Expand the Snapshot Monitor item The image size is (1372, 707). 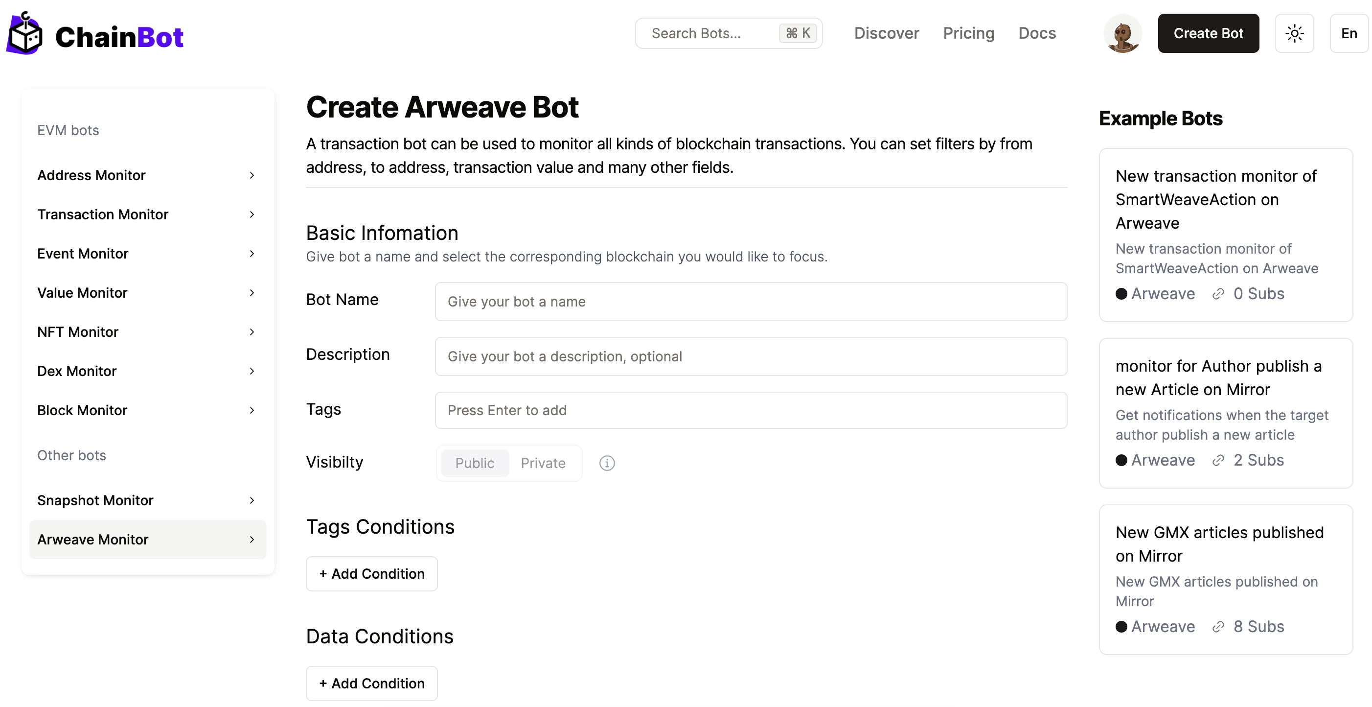[x=147, y=500]
